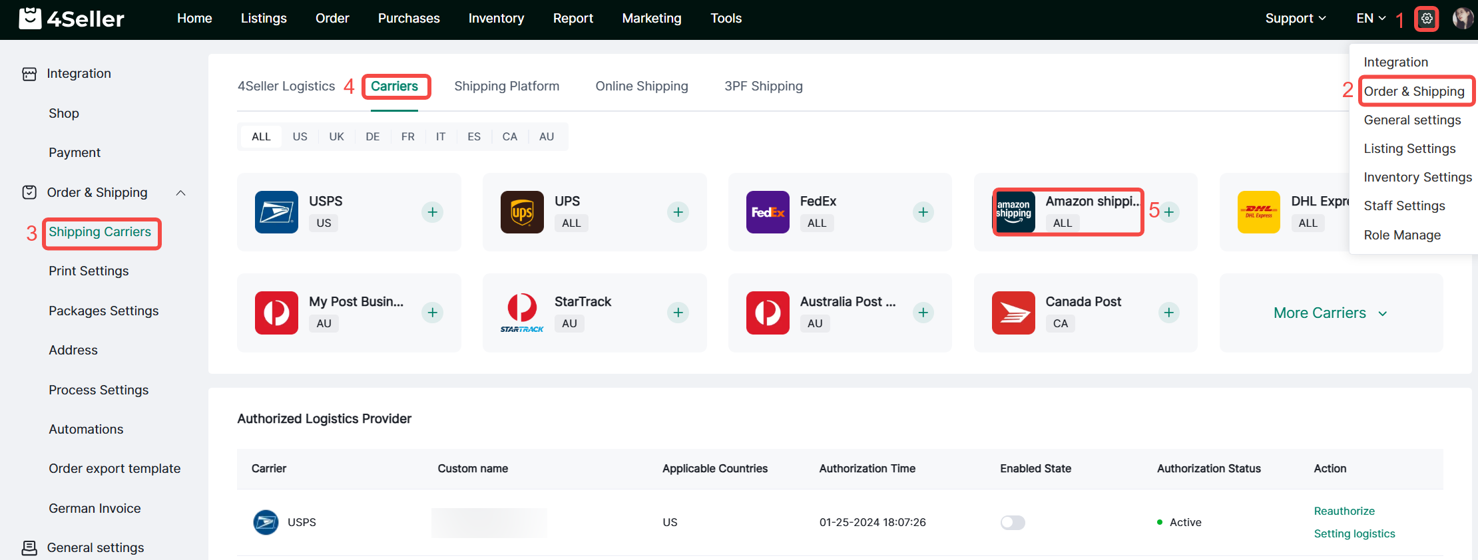
Task: Open the Support dropdown menu
Action: click(x=1295, y=19)
